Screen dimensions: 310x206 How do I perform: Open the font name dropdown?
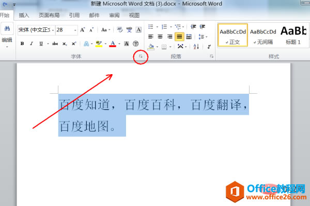[x=53, y=30]
